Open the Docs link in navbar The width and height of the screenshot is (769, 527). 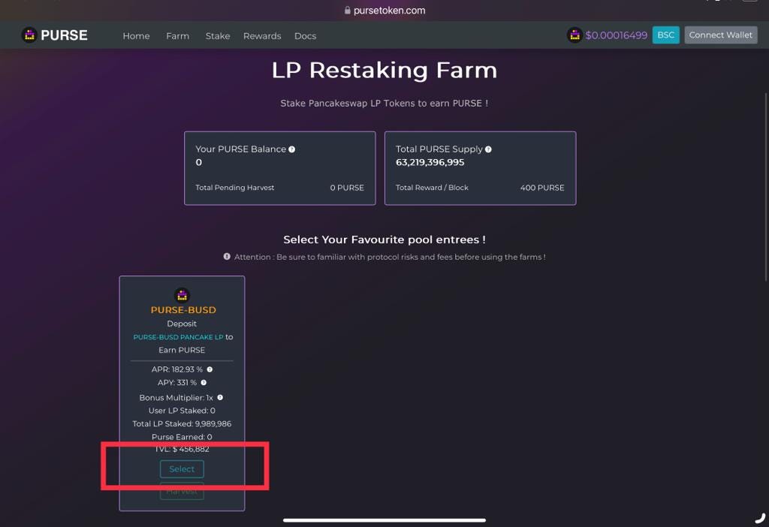[305, 36]
